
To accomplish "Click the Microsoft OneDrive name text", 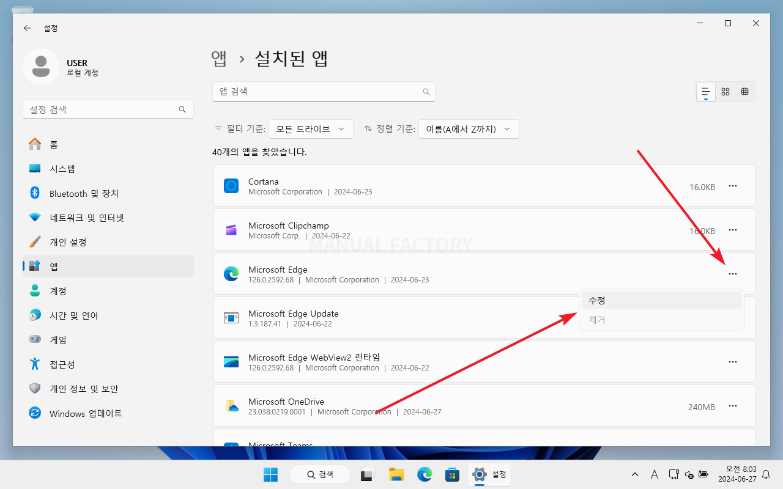I will [286, 402].
